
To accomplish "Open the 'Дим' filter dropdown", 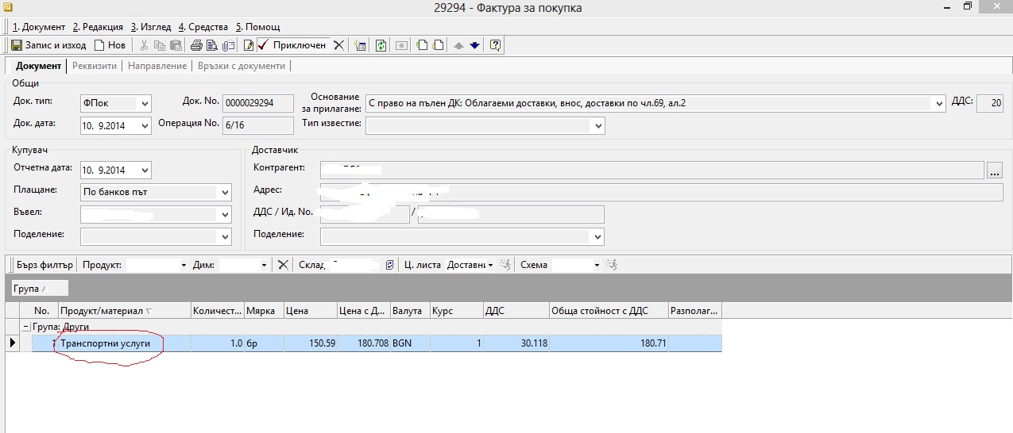I will tap(264, 265).
